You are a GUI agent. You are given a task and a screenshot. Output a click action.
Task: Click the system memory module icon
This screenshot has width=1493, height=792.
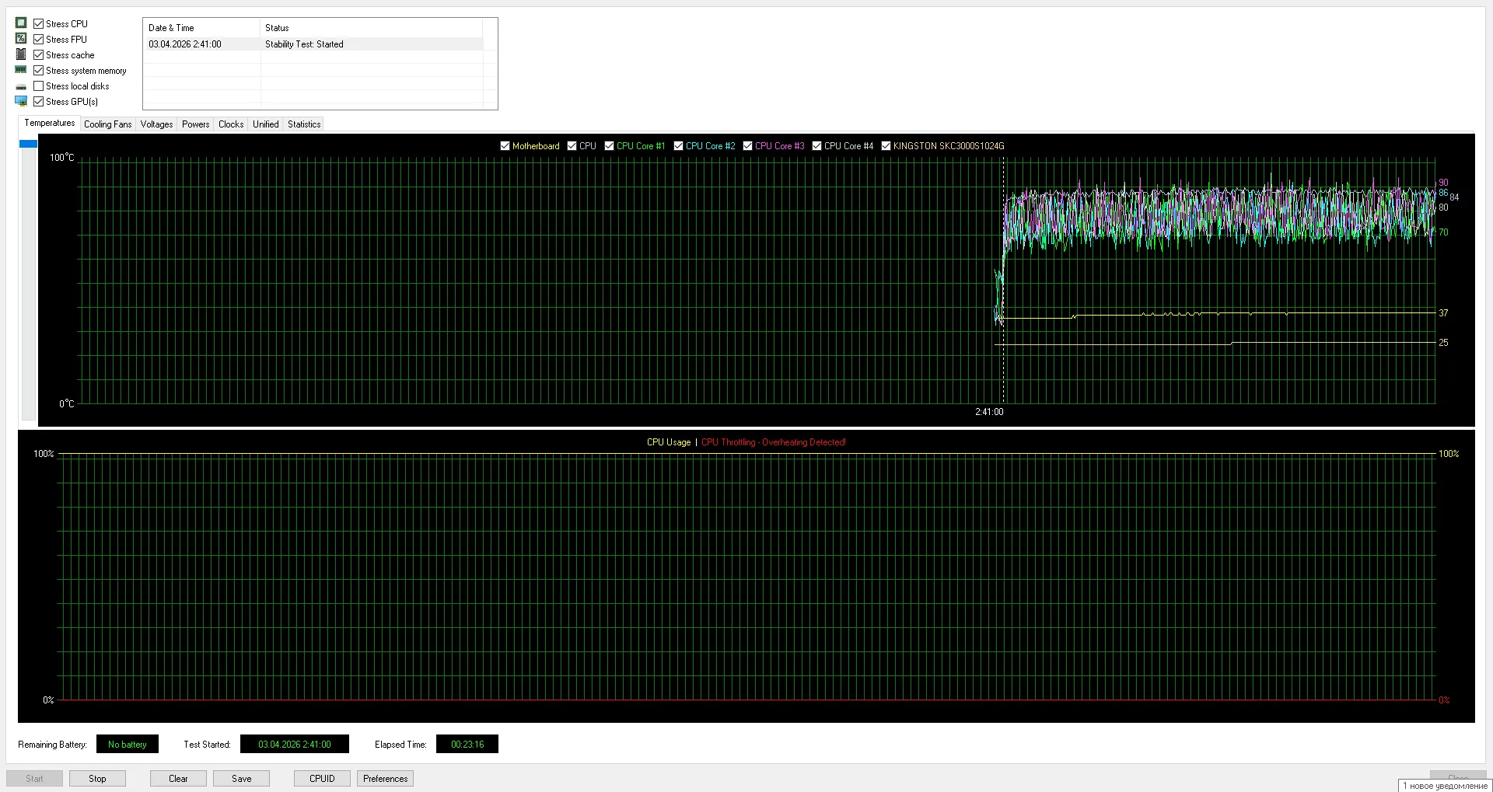pos(21,70)
